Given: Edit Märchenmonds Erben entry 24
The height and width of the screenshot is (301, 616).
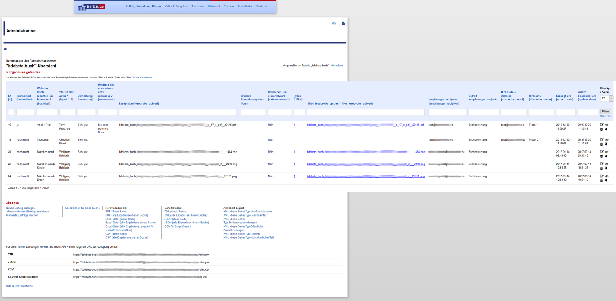Looking at the screenshot, I should tap(602, 176).
